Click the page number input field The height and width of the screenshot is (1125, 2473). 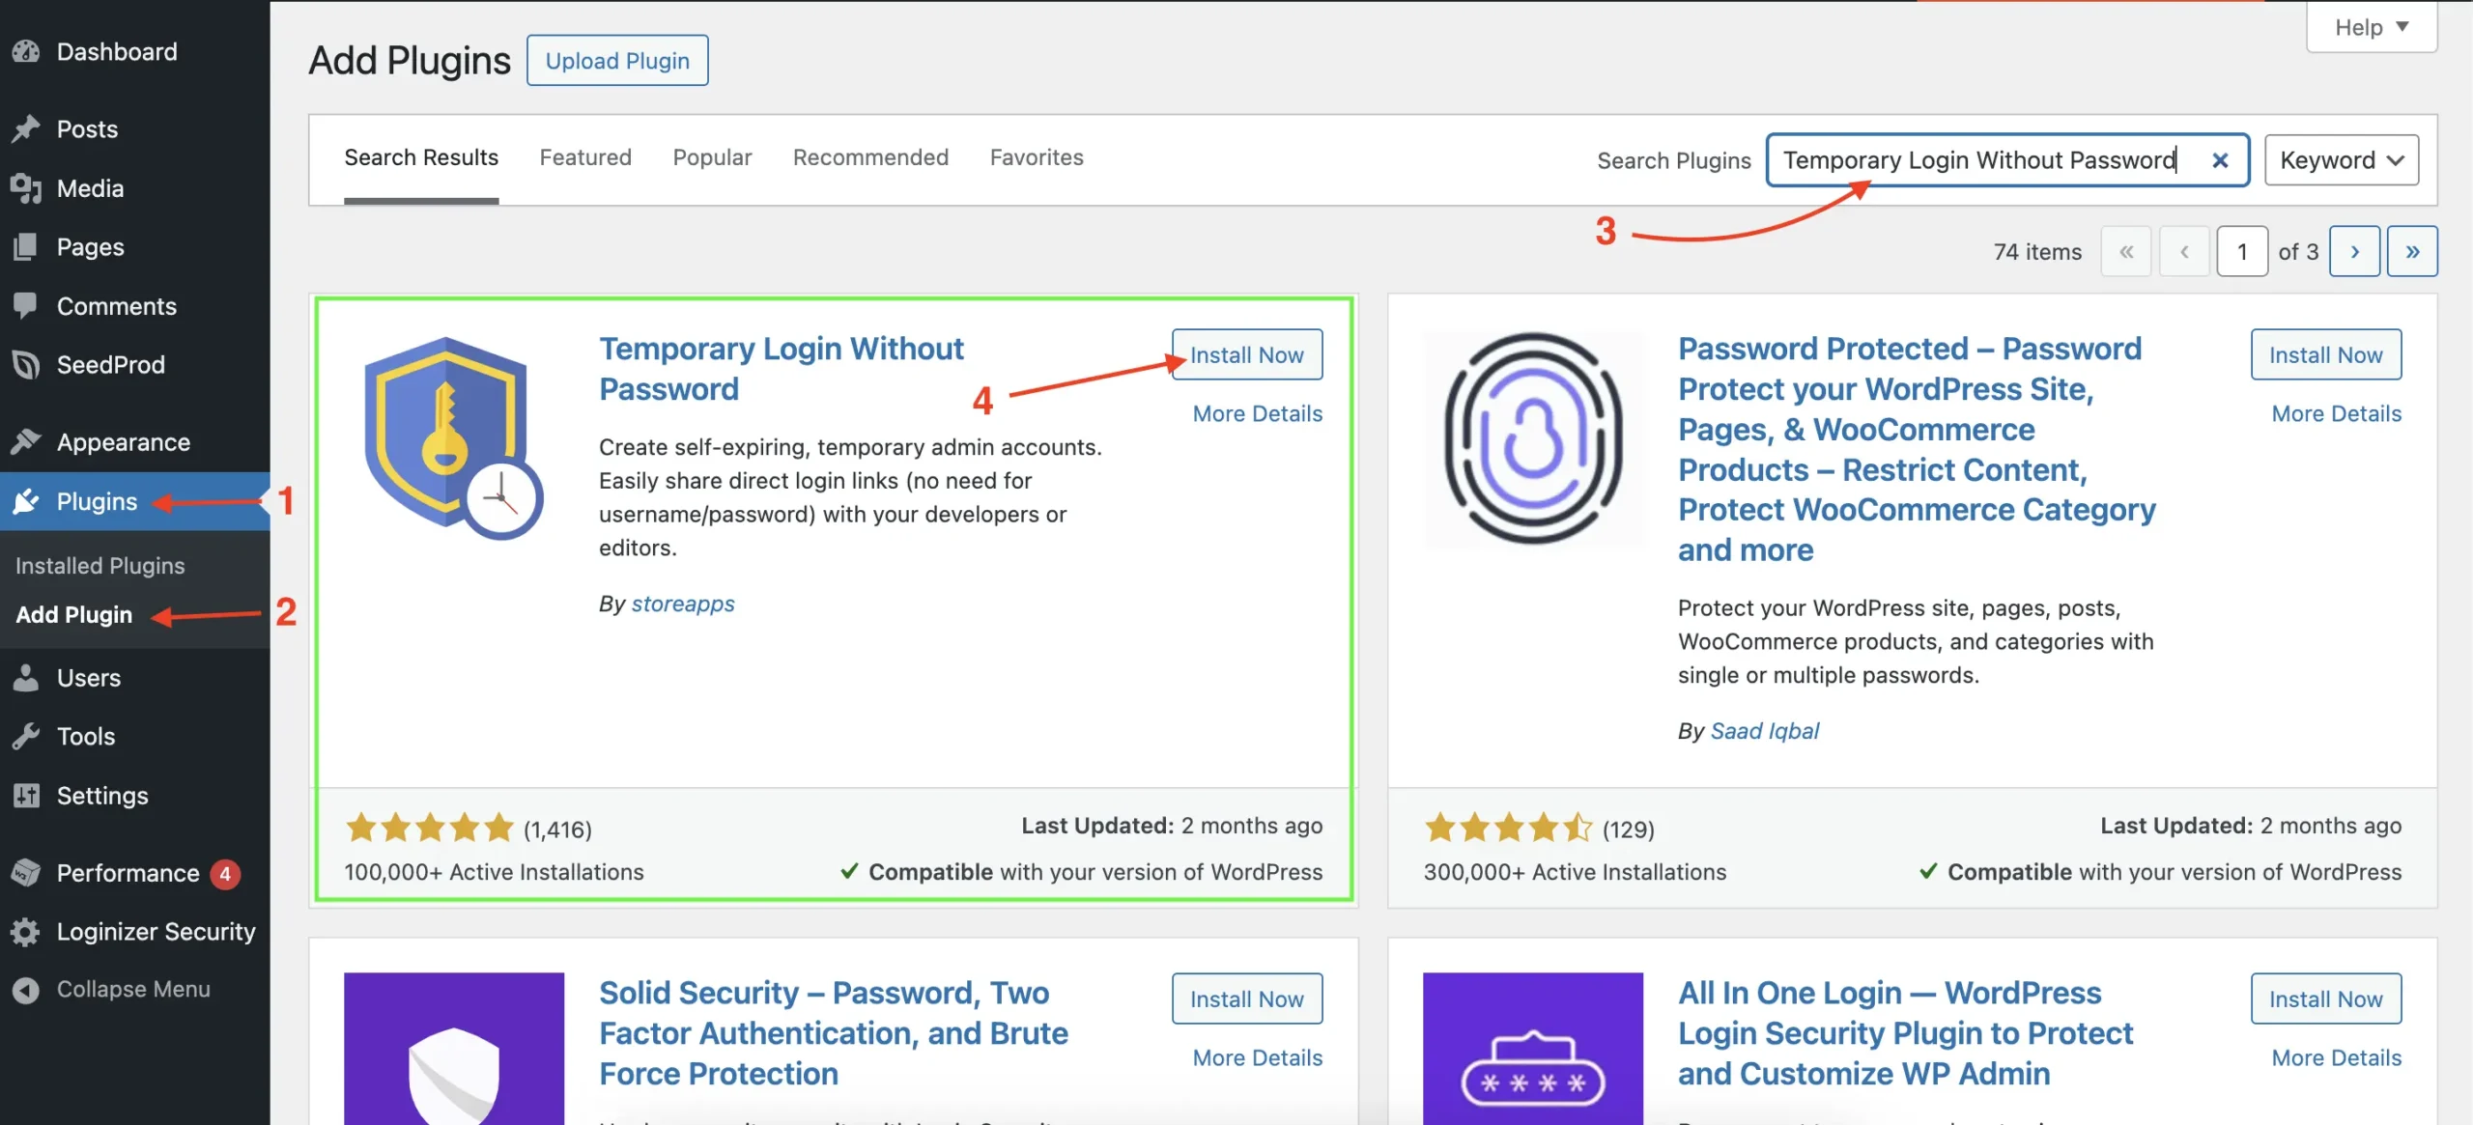[2243, 251]
